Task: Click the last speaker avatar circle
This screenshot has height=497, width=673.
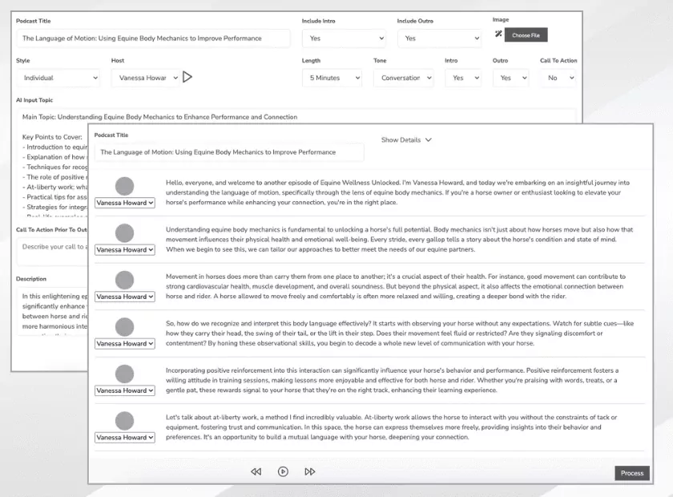Action: (x=124, y=422)
